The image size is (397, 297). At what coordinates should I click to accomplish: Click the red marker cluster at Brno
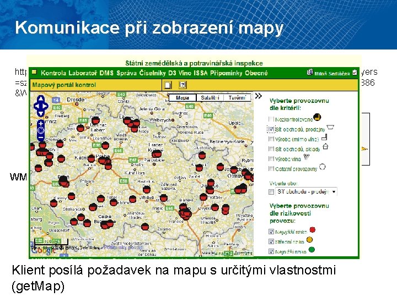coord(185,212)
